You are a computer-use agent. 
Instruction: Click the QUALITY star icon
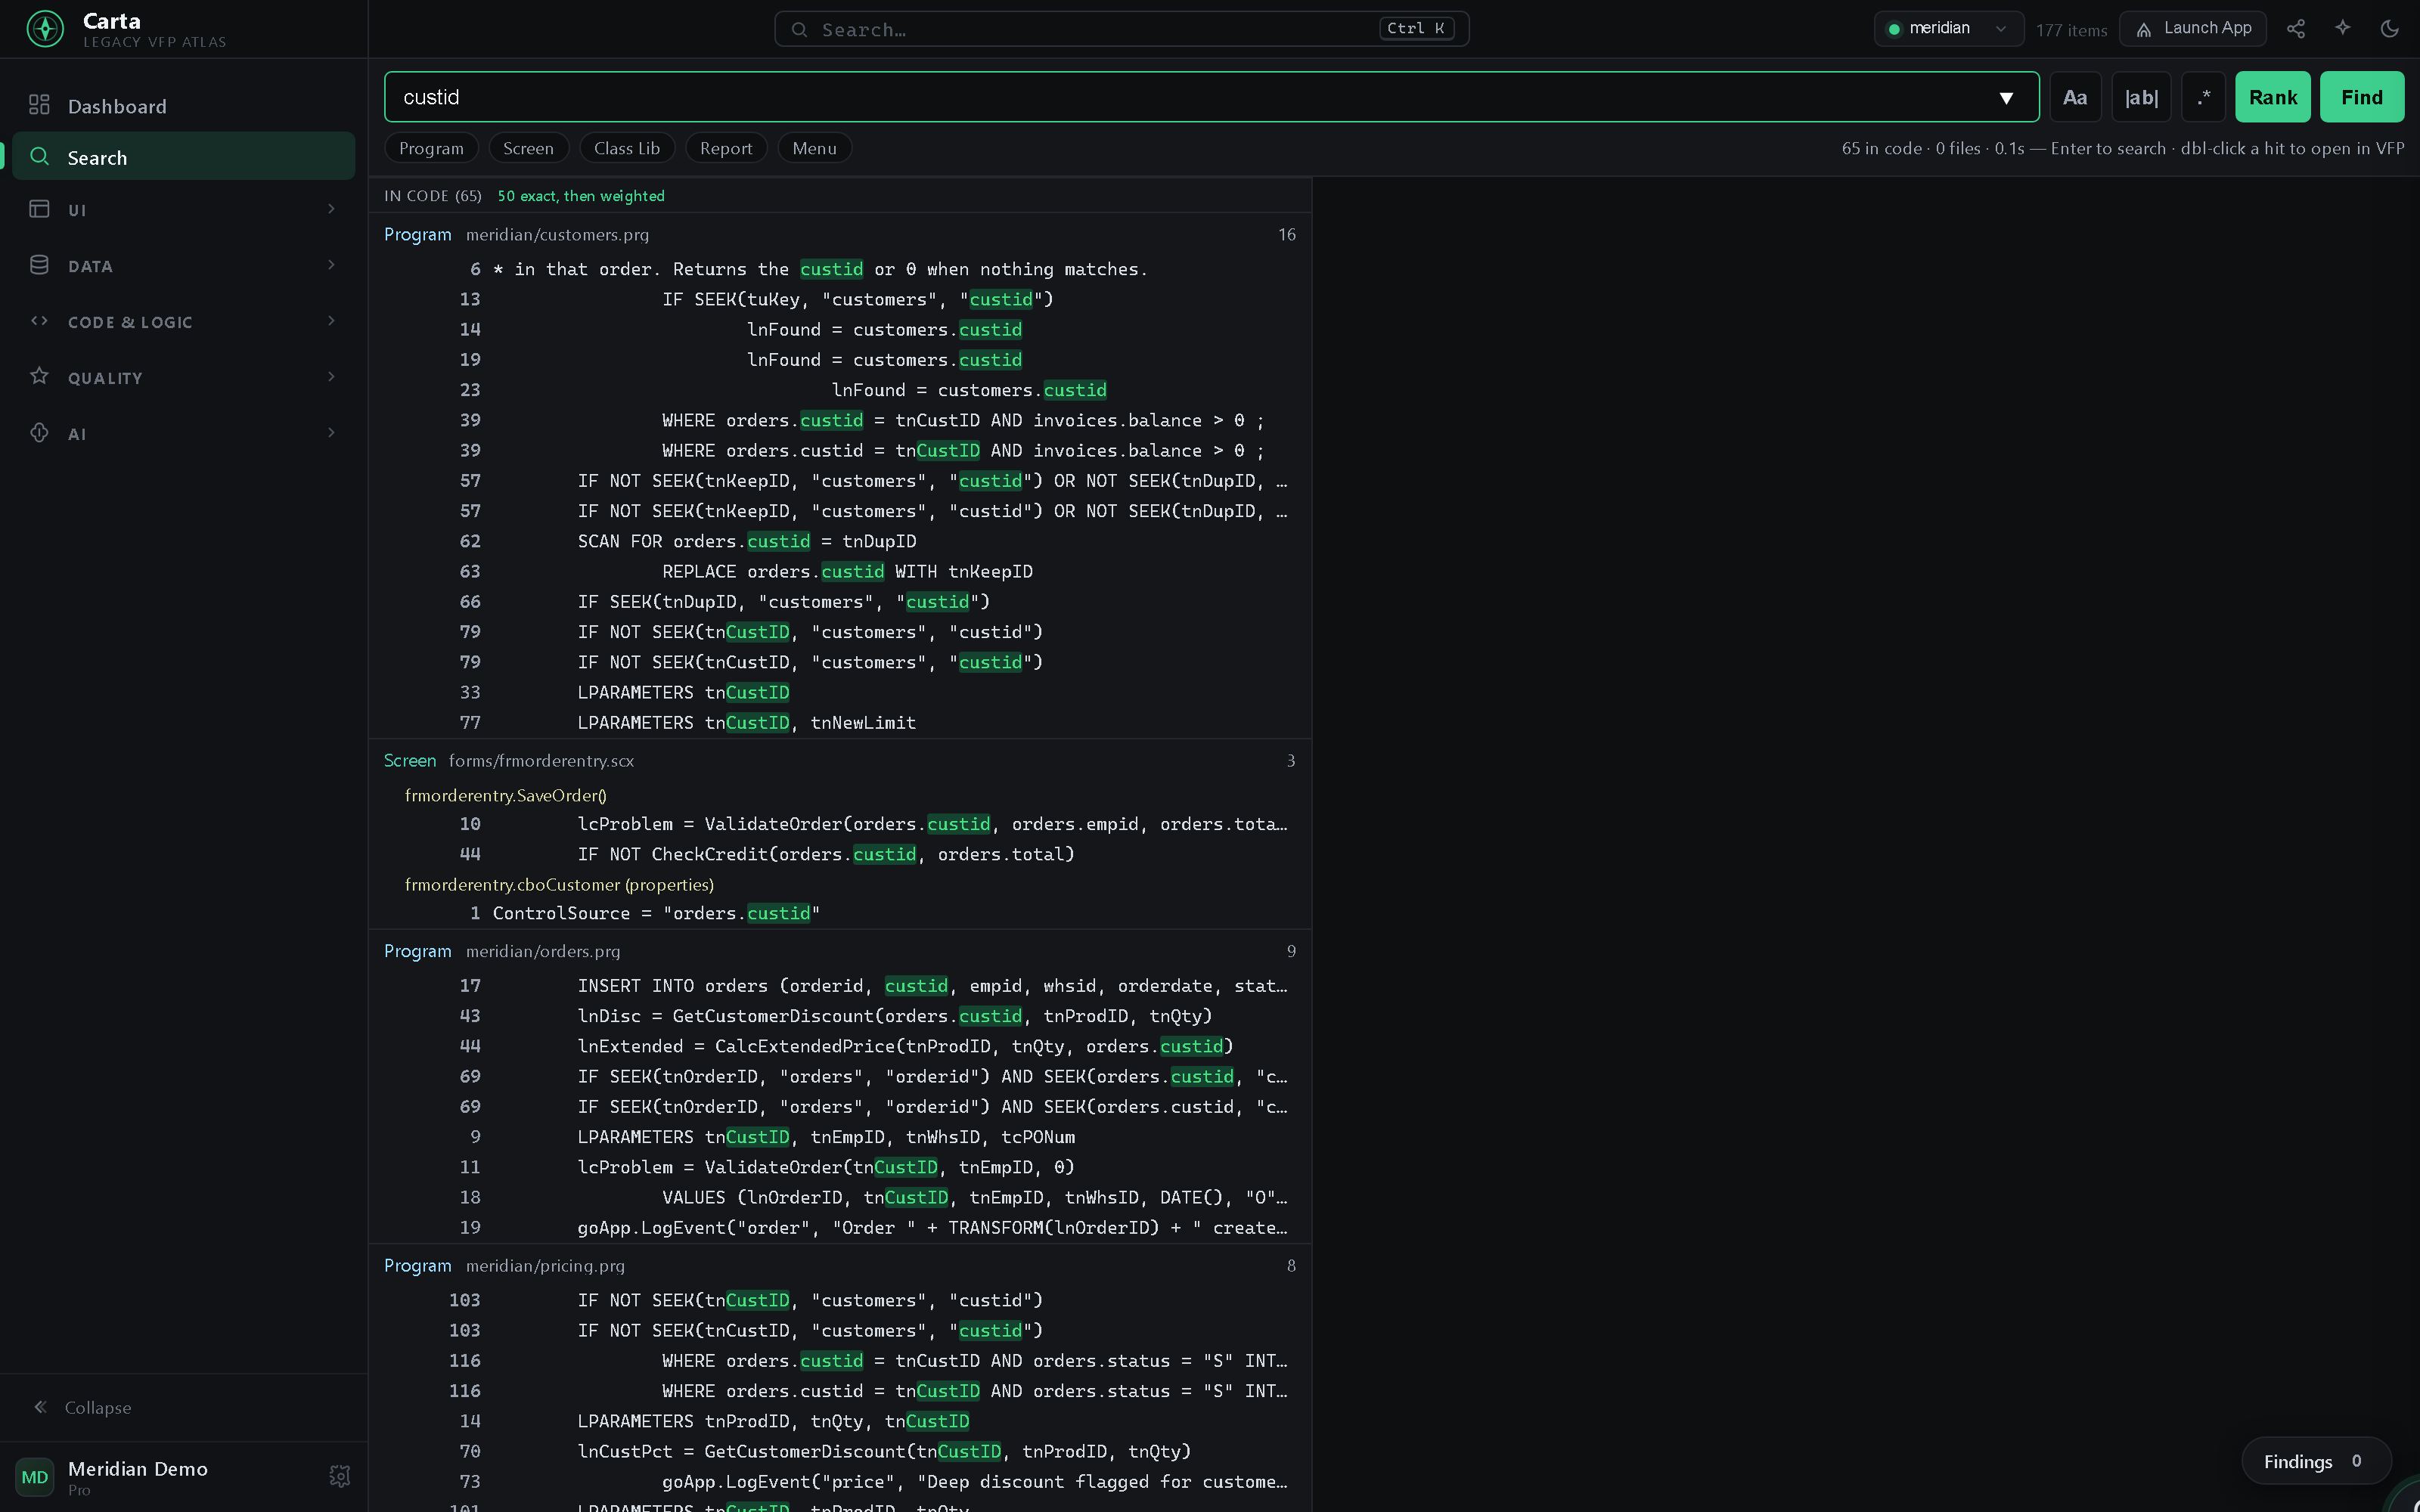click(x=39, y=376)
